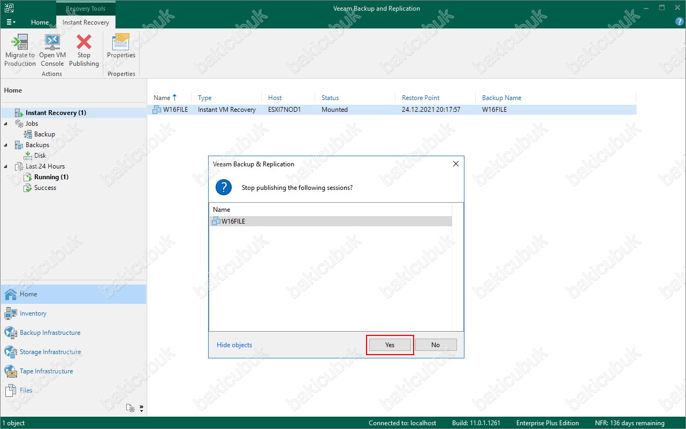Click Enterprise Plus Edition status text
Image resolution: width=686 pixels, height=429 pixels.
click(547, 423)
